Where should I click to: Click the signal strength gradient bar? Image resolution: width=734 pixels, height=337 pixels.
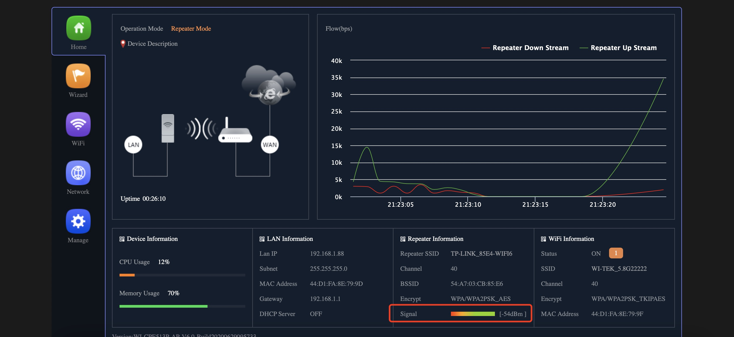[x=473, y=314]
